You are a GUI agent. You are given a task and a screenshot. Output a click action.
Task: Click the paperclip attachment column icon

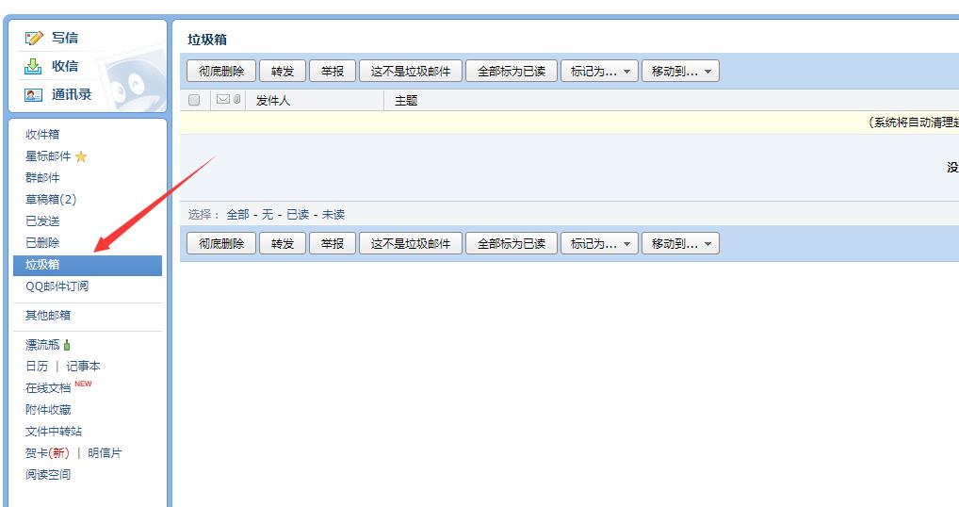[x=236, y=99]
